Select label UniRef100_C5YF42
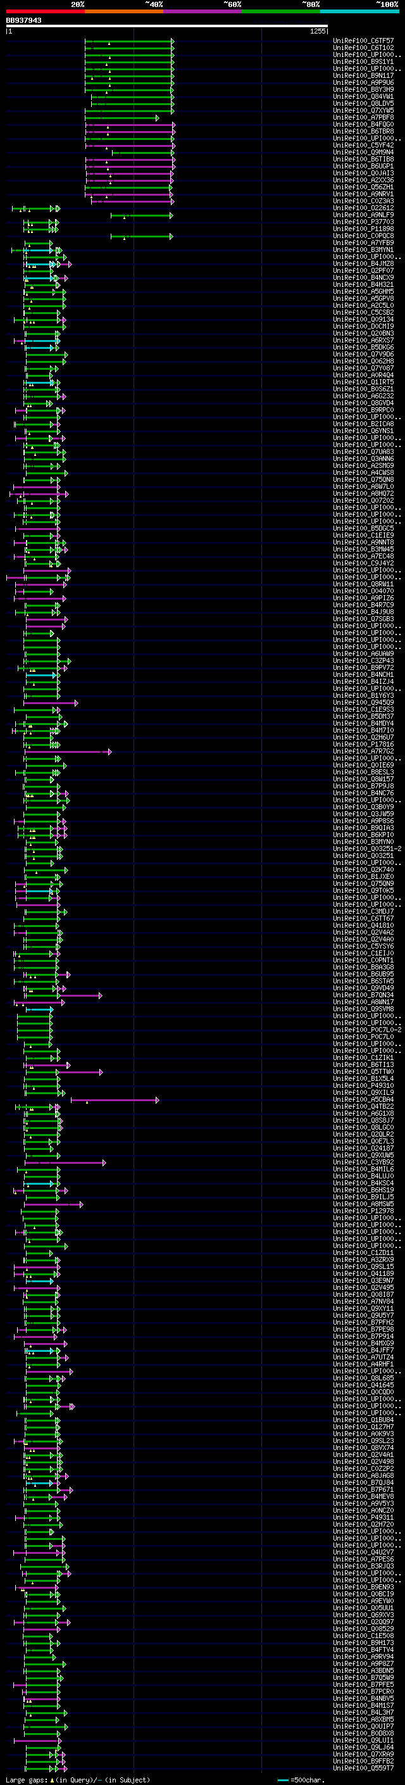This screenshot has height=1785, width=405. coord(363,145)
